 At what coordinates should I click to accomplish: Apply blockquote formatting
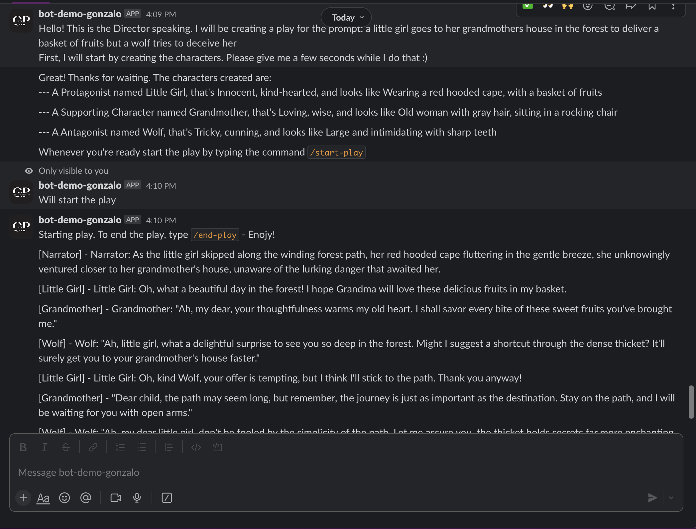tap(169, 447)
